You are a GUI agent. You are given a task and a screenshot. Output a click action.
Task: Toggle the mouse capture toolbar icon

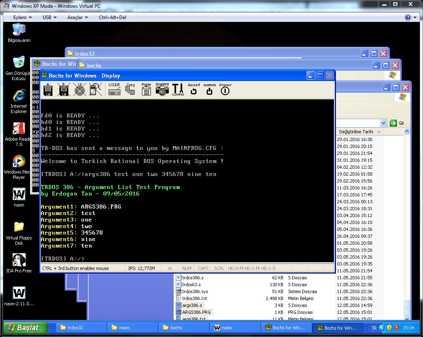(x=95, y=89)
